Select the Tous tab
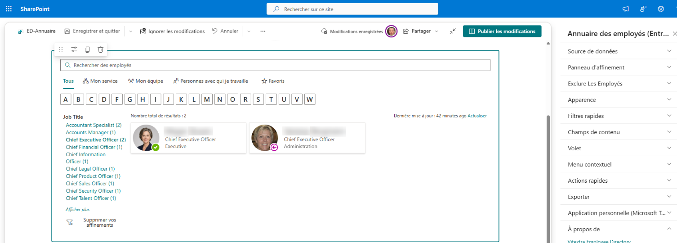The image size is (677, 243). [68, 81]
